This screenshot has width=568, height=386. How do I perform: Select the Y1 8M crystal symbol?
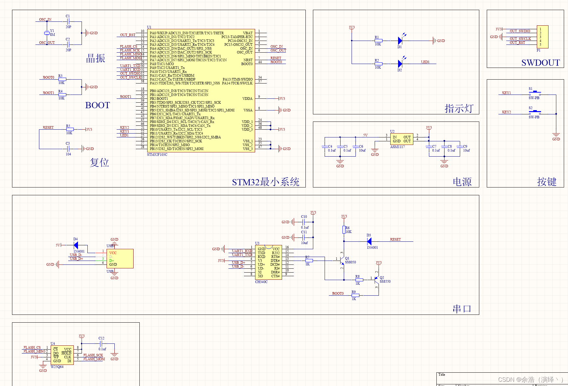pos(47,33)
